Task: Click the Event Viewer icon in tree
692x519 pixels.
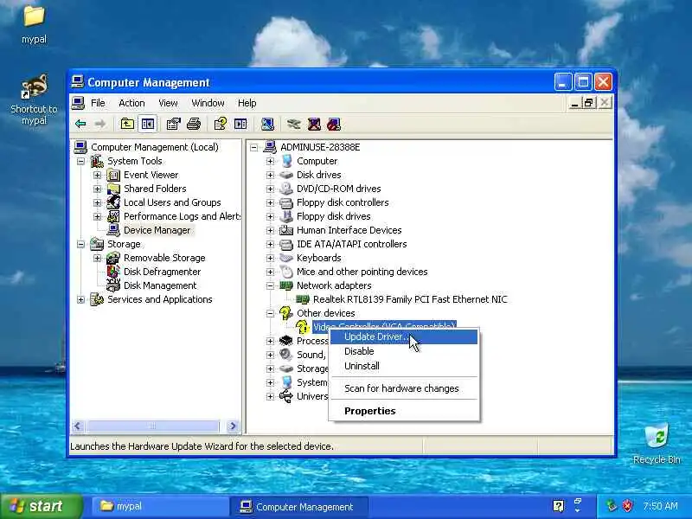Action: point(113,176)
